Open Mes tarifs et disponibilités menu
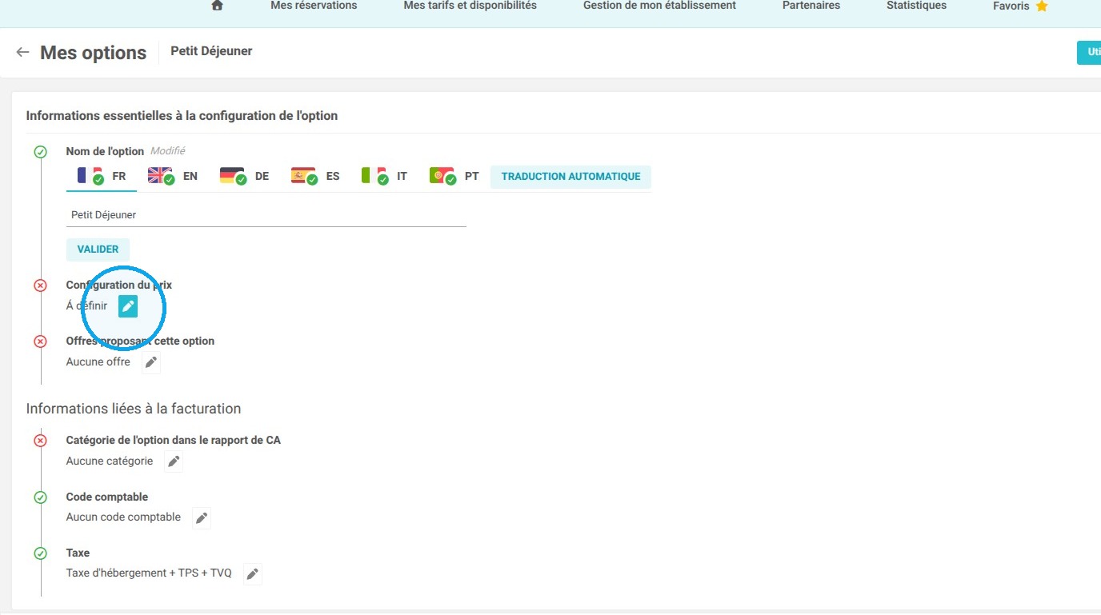The height and width of the screenshot is (615, 1101). 470,6
